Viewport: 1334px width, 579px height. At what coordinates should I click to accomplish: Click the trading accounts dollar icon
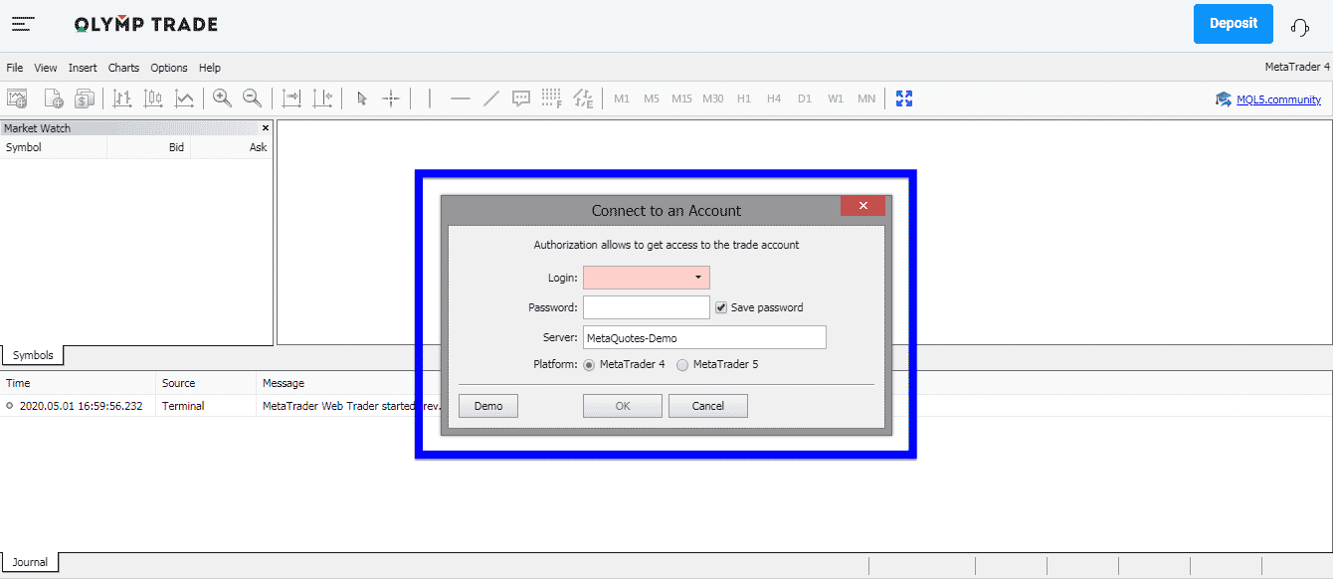tap(85, 97)
